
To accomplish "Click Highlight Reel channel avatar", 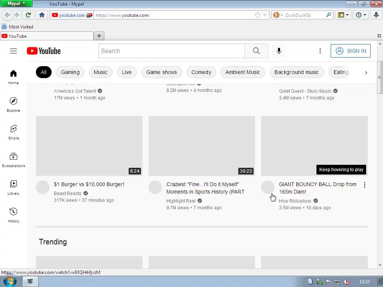I will coord(155,187).
